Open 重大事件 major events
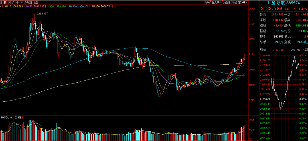This screenshot has width=308, height=141. coord(217,2)
